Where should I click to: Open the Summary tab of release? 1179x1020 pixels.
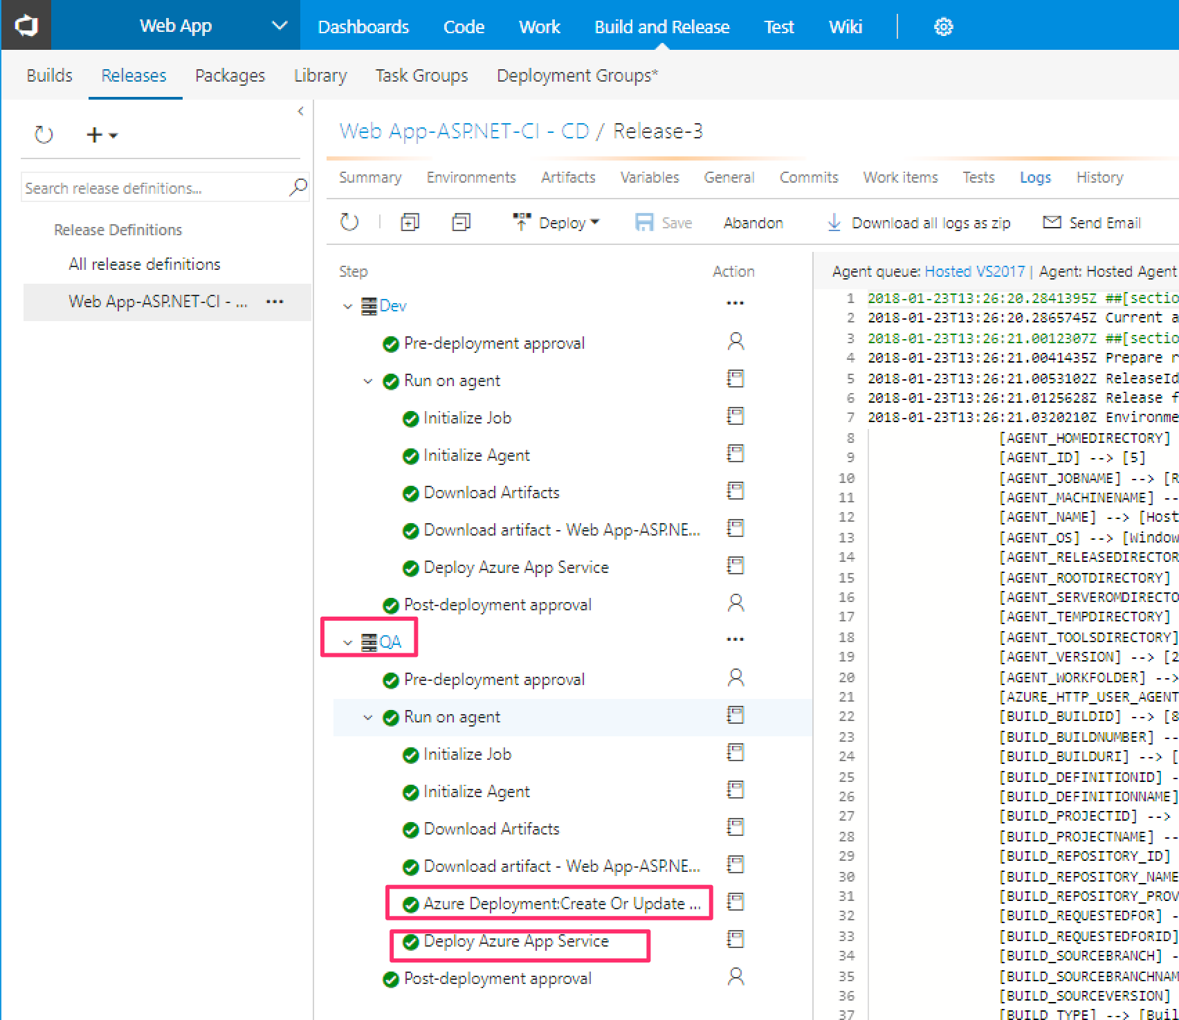[x=370, y=178]
